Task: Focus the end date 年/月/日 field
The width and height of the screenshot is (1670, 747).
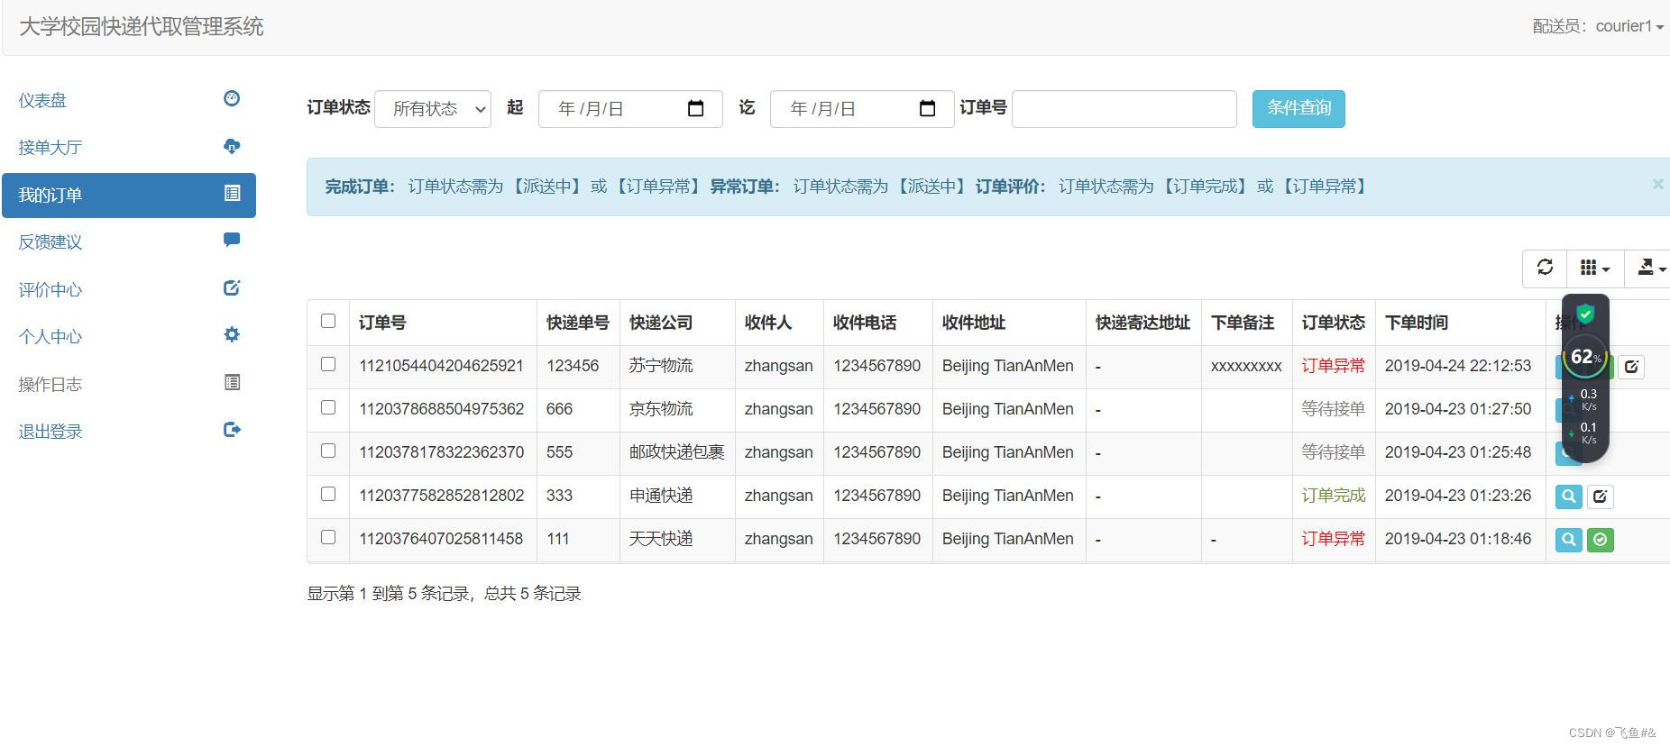Action: [862, 109]
